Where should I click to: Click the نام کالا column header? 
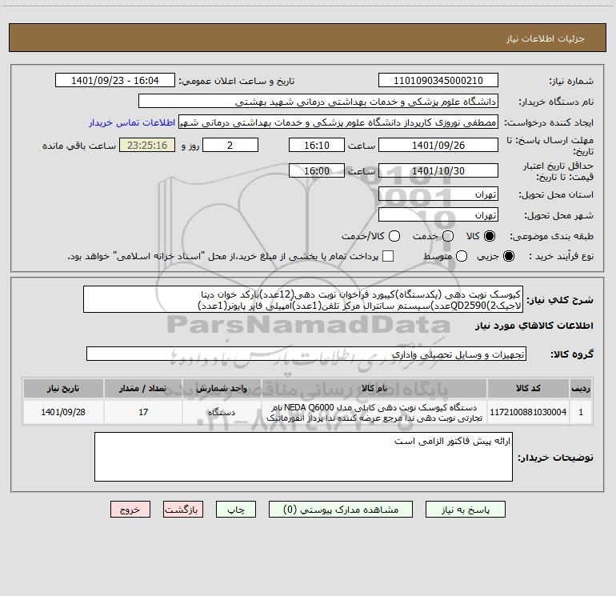(x=374, y=388)
